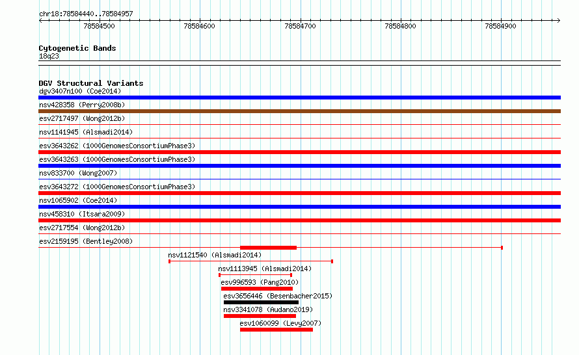Select the blue bar for dgv3407n100
Image resolution: width=579 pixels, height=355 pixels.
click(x=299, y=98)
